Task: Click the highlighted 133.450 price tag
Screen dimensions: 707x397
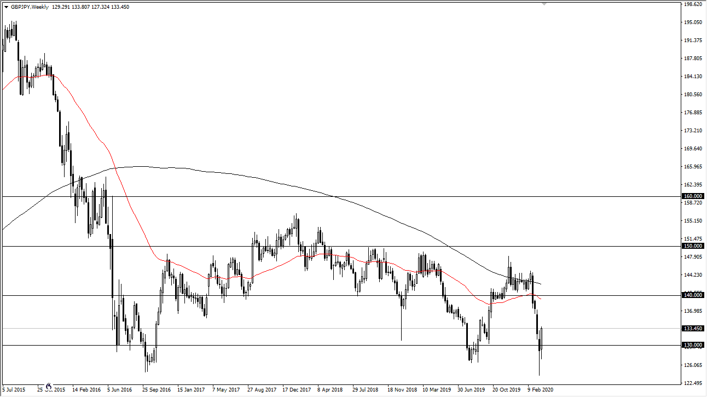Action: (x=692, y=328)
